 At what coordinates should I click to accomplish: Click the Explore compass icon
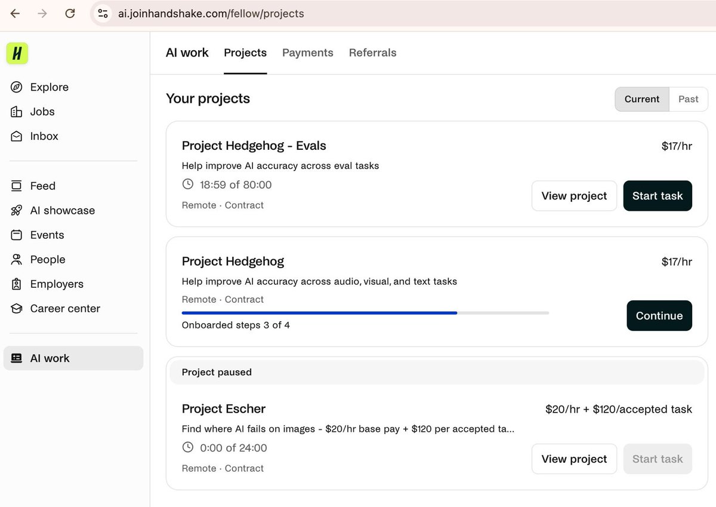[x=17, y=87]
